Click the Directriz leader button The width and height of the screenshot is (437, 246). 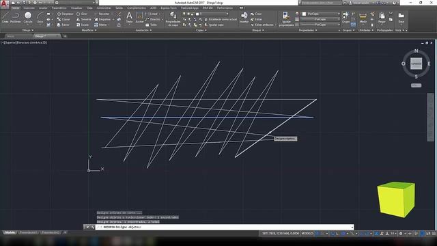(152, 19)
